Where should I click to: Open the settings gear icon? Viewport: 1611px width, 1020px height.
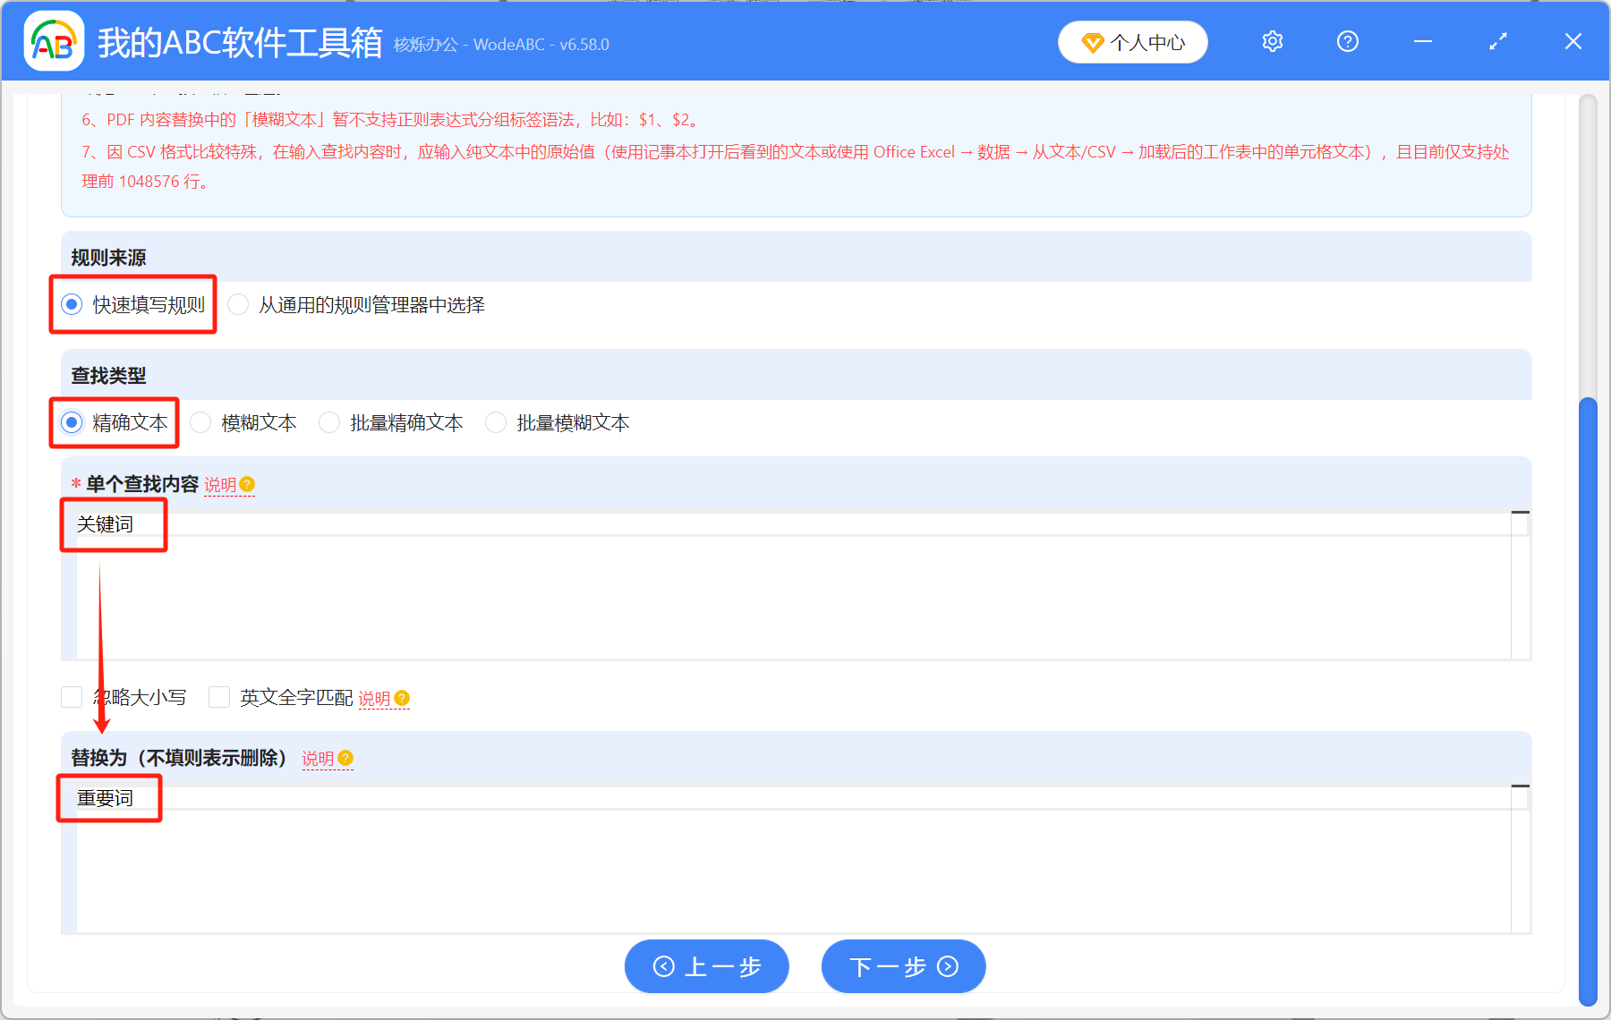[1272, 41]
